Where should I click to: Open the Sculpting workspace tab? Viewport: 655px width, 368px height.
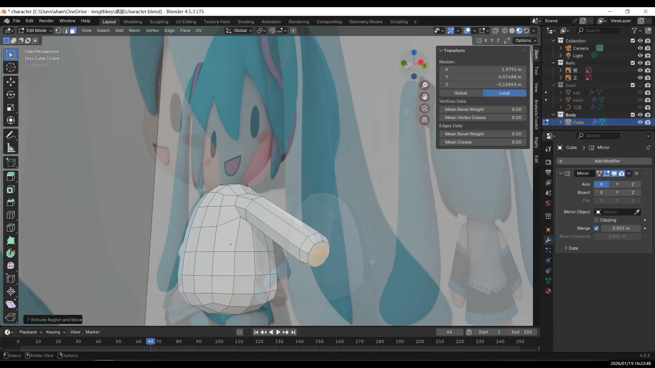click(x=159, y=21)
